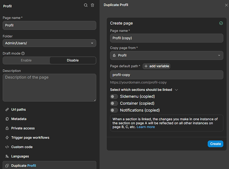Click the Description resize handle
The height and width of the screenshot is (169, 229).
click(x=95, y=100)
